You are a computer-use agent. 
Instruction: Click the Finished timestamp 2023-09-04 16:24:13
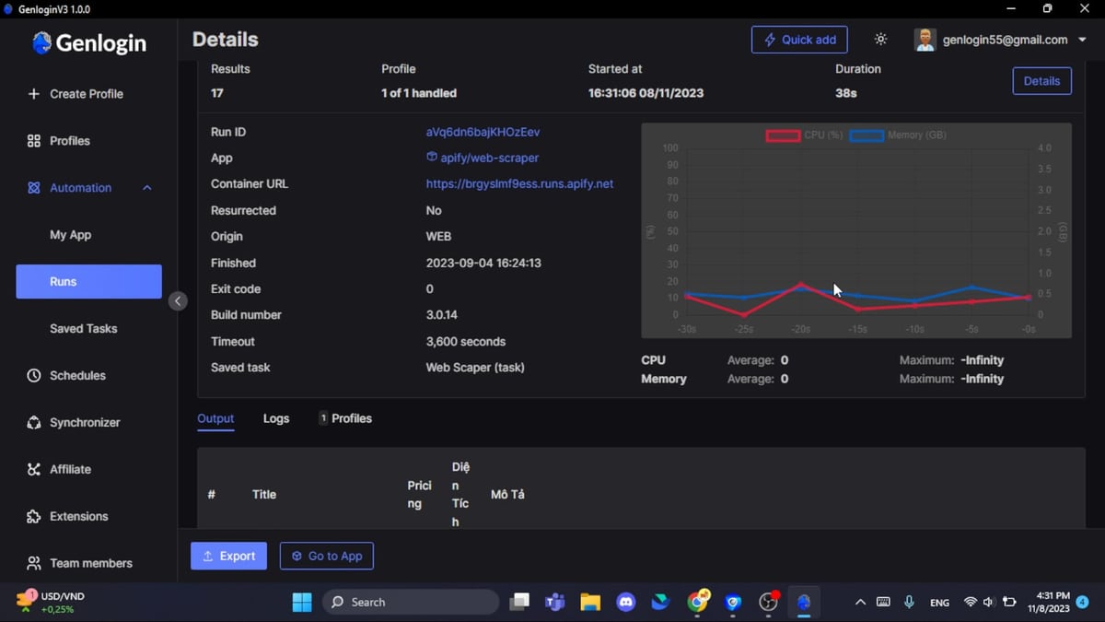pyautogui.click(x=483, y=263)
